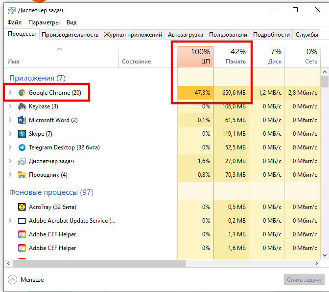The width and height of the screenshot is (329, 292).
Task: Click Диспетчер задач 1,6% CPU value
Action: click(x=204, y=161)
